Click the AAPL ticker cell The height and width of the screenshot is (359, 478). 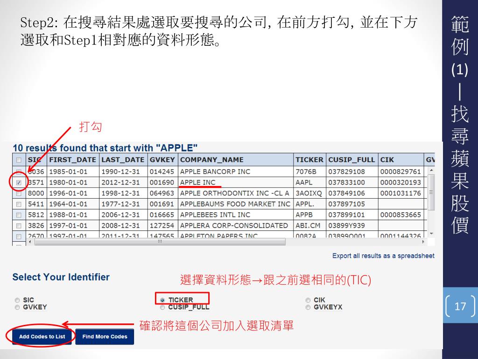[x=309, y=183]
